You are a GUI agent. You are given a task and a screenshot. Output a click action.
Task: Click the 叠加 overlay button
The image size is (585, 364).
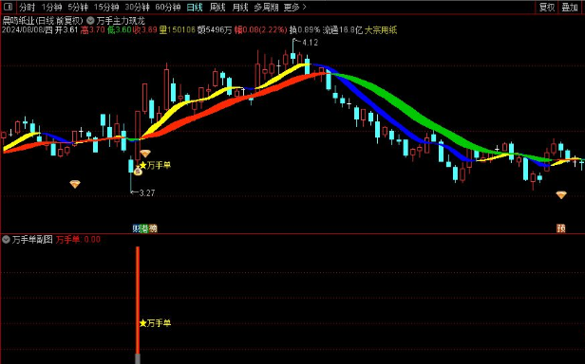click(570, 7)
